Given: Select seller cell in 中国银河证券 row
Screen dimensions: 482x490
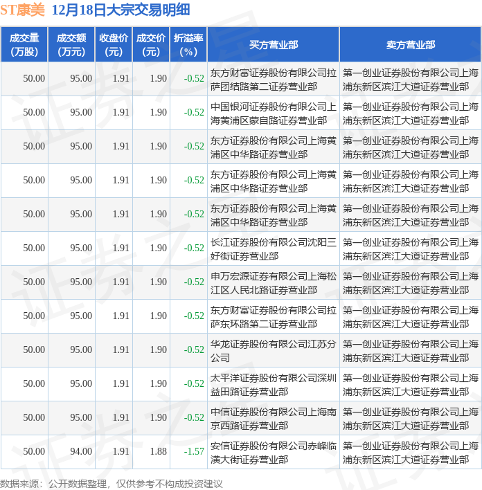Looking at the screenshot, I should point(411,114).
